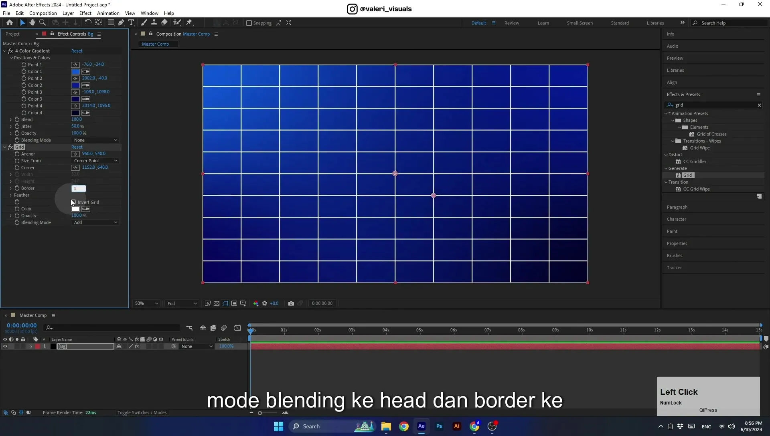Open the Composition menu
The width and height of the screenshot is (770, 436).
pyautogui.click(x=43, y=13)
